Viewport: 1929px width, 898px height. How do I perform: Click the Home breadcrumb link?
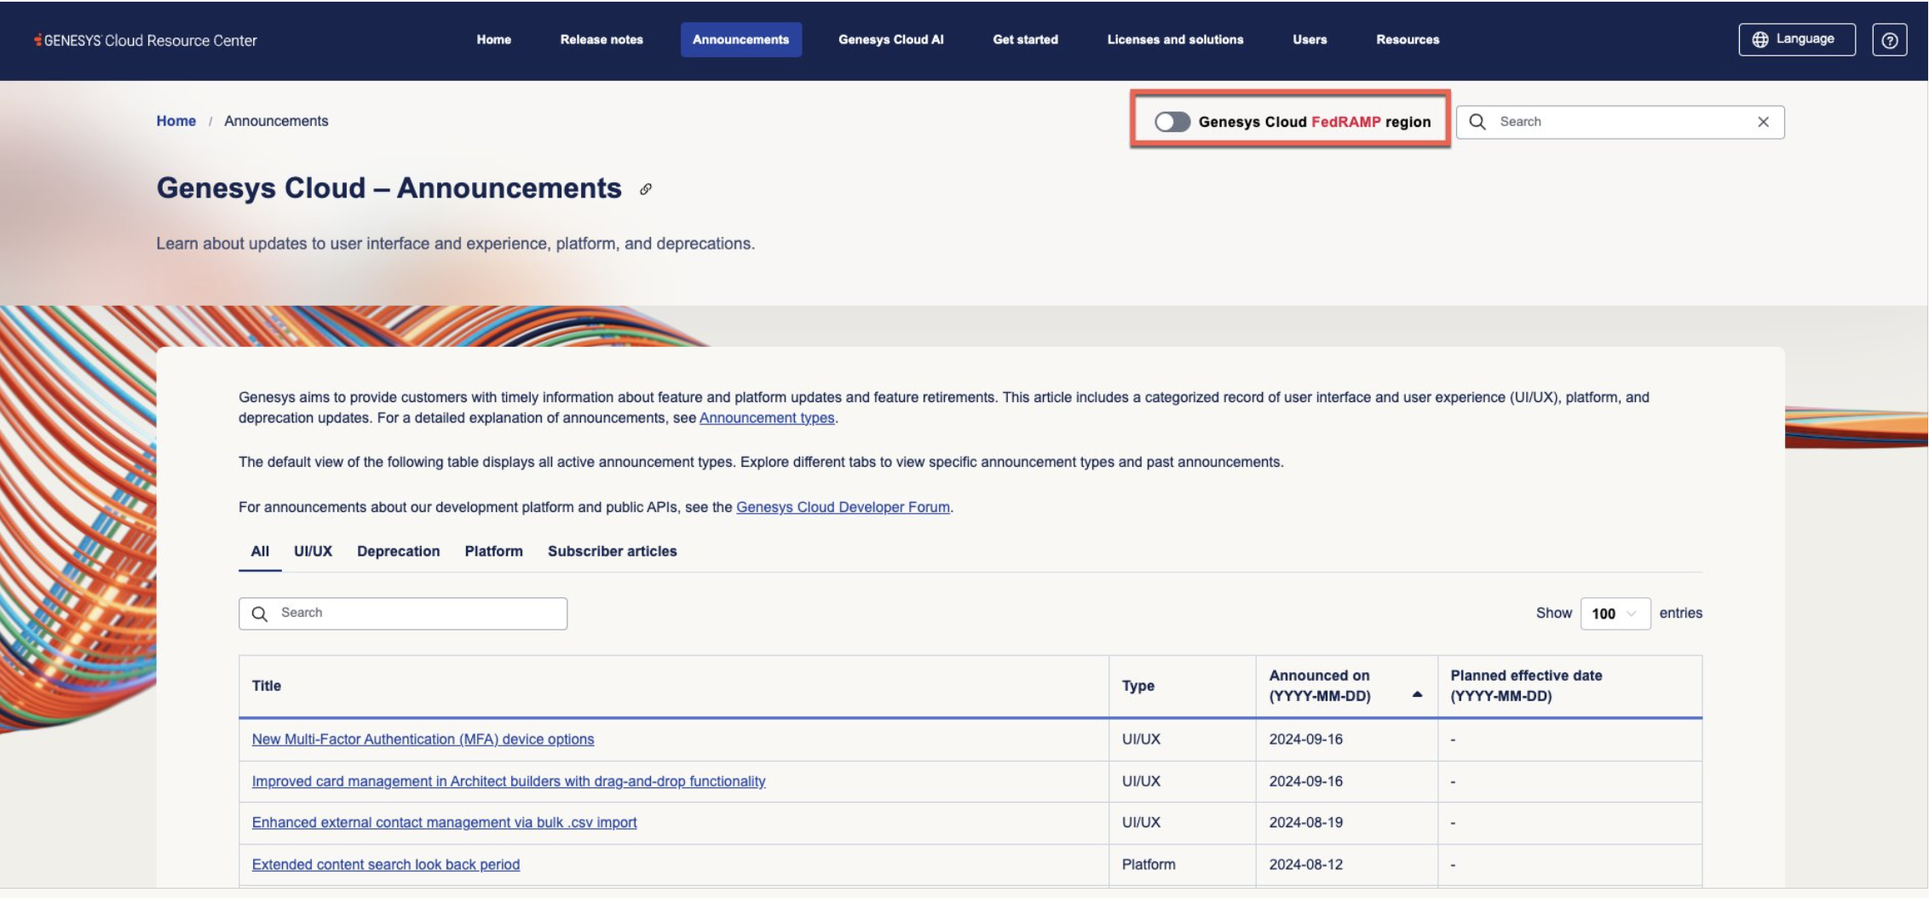(x=176, y=121)
